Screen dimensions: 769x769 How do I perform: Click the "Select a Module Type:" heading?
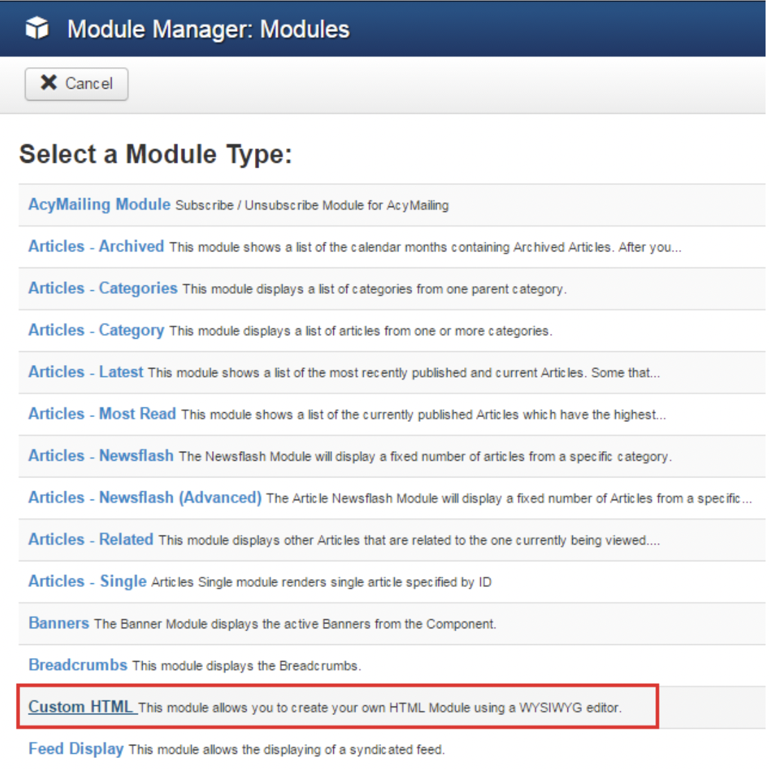[155, 154]
